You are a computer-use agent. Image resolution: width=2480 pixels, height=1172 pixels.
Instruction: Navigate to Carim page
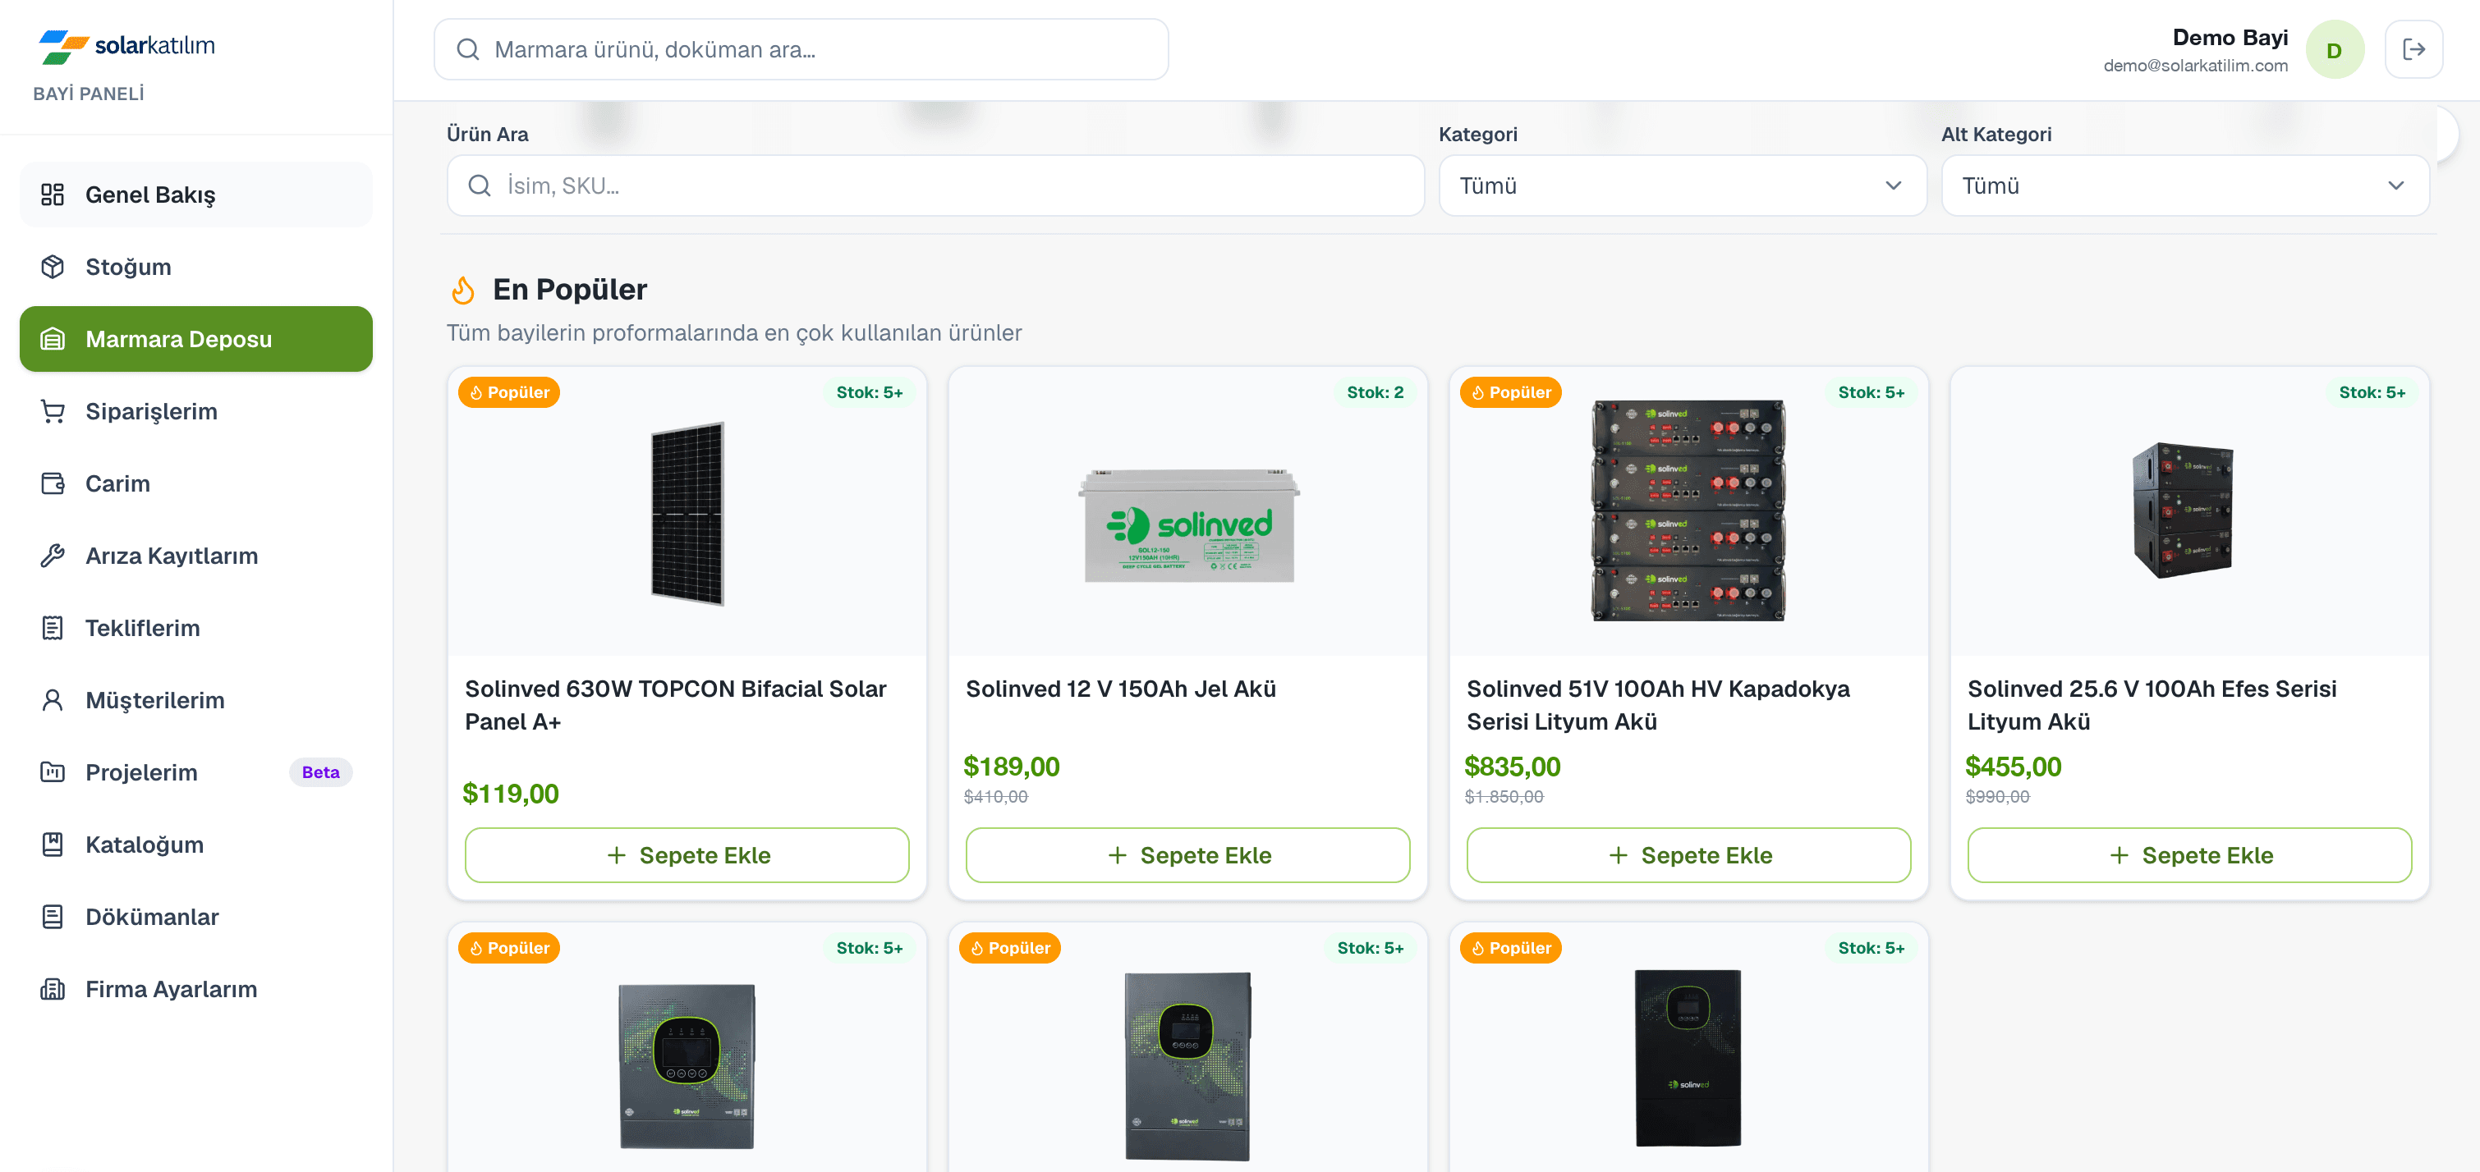point(195,483)
